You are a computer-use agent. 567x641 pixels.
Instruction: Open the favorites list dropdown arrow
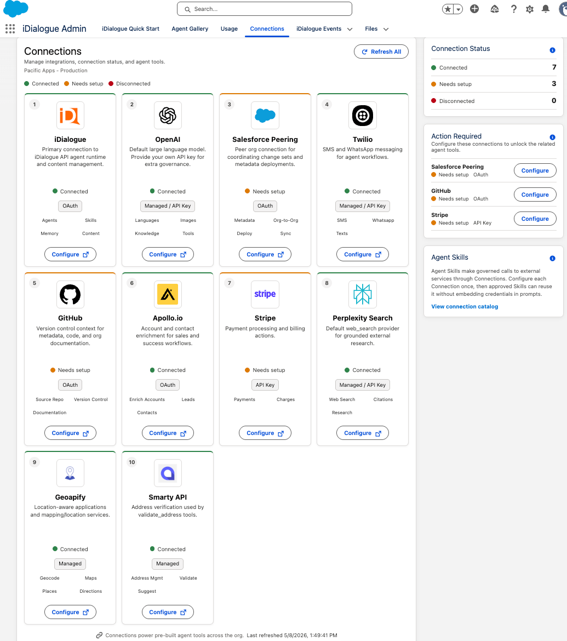[x=459, y=9]
